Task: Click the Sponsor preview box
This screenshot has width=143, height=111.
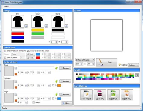Action: tap(9, 85)
